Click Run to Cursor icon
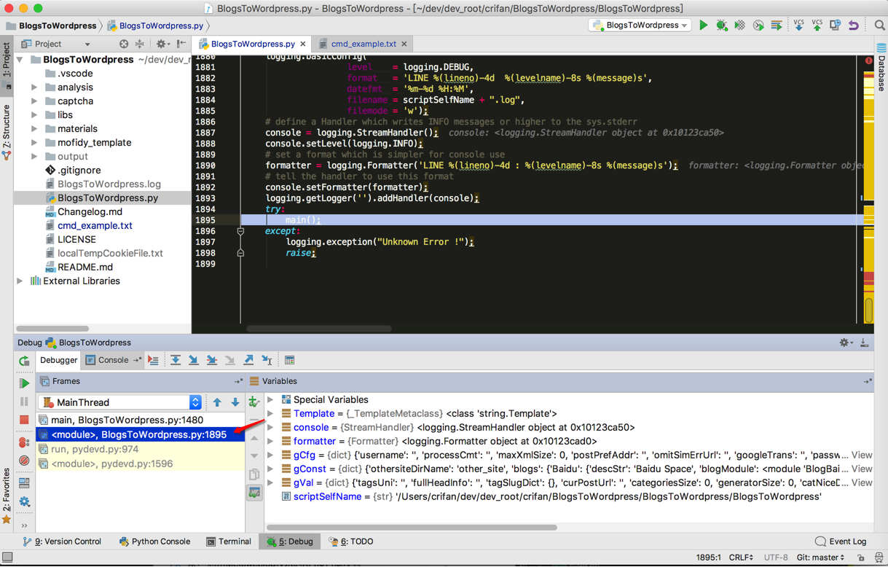This screenshot has width=888, height=567. 267,360
